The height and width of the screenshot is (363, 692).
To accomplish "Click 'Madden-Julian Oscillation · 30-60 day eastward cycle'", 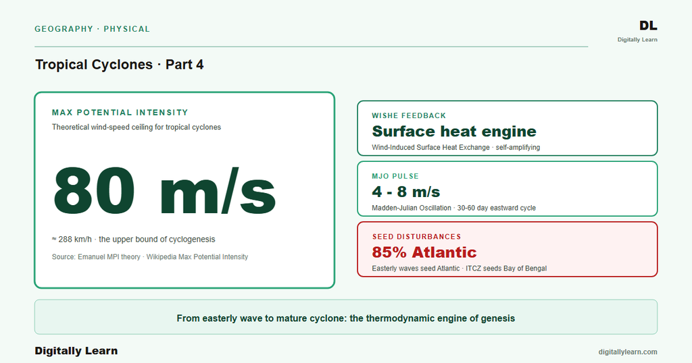I will pos(453,208).
